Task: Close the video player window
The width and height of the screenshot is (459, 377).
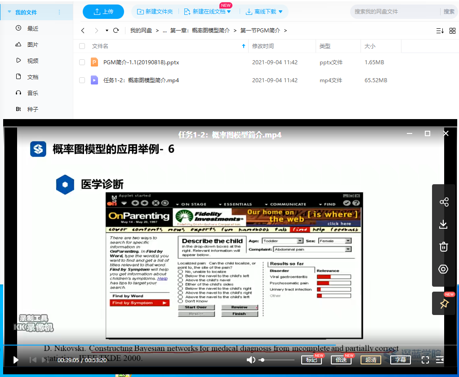Action: click(x=446, y=133)
